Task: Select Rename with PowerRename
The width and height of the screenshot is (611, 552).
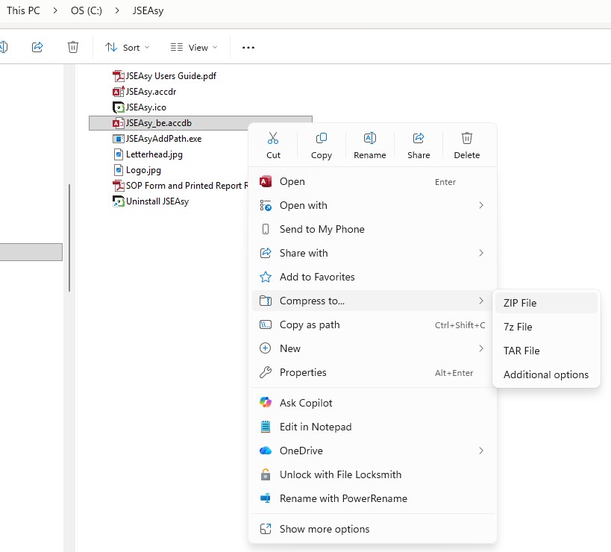Action: [x=372, y=498]
